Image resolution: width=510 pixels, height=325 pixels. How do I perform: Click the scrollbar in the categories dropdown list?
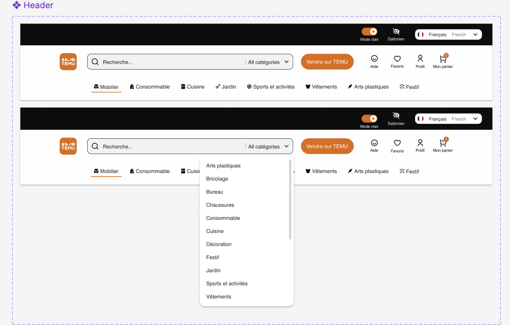290,199
